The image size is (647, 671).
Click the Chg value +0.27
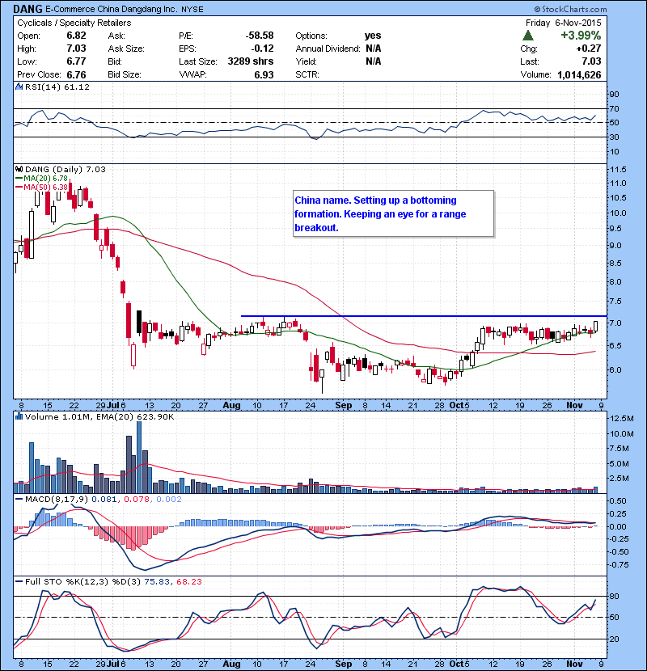click(x=589, y=49)
